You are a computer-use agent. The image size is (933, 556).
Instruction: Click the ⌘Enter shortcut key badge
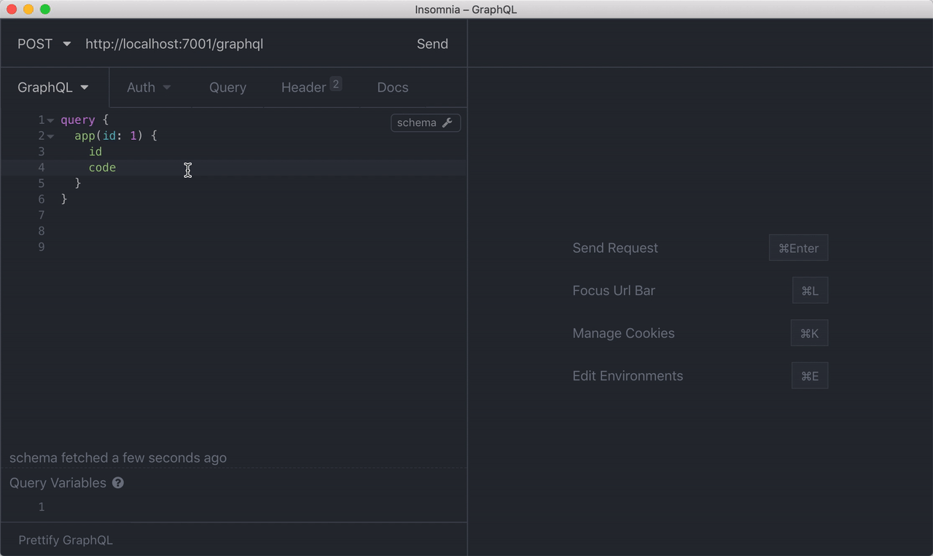(798, 248)
